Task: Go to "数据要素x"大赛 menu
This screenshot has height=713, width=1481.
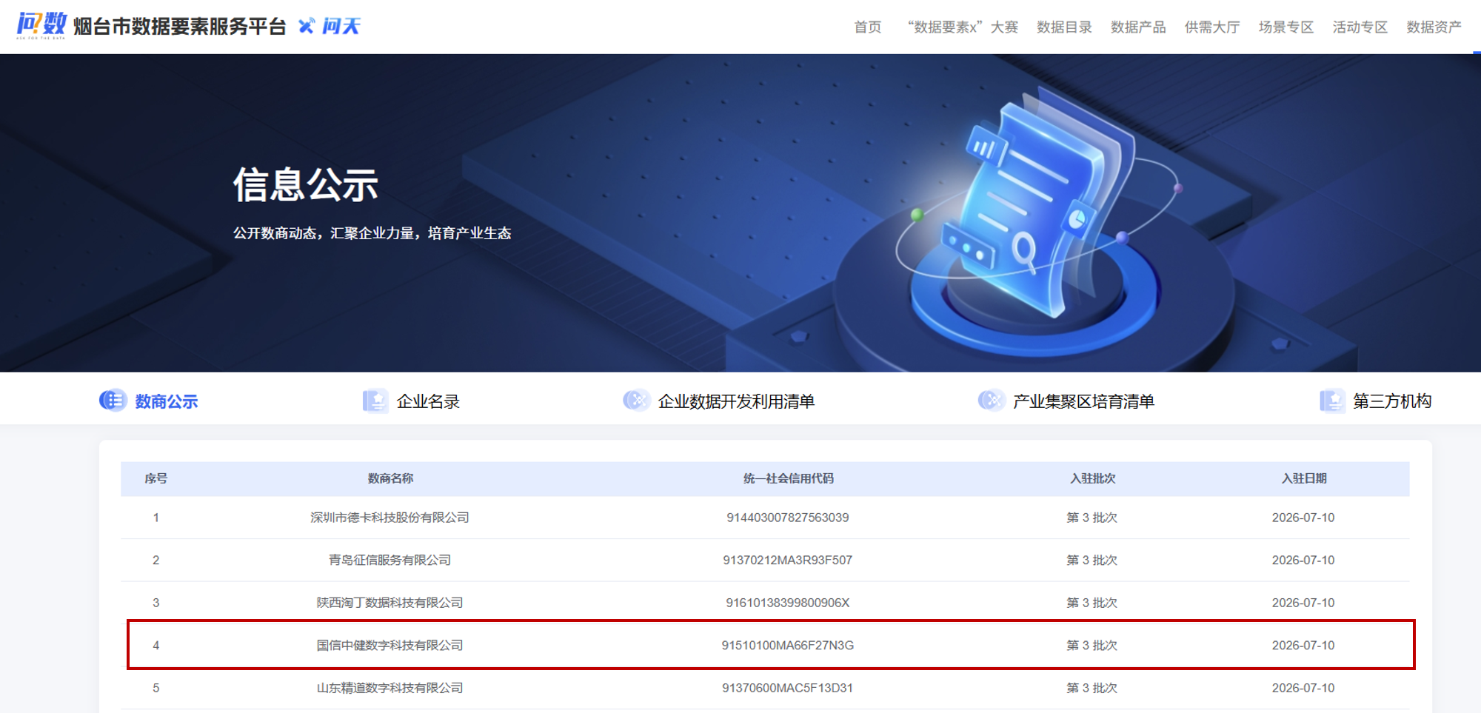Action: tap(963, 27)
